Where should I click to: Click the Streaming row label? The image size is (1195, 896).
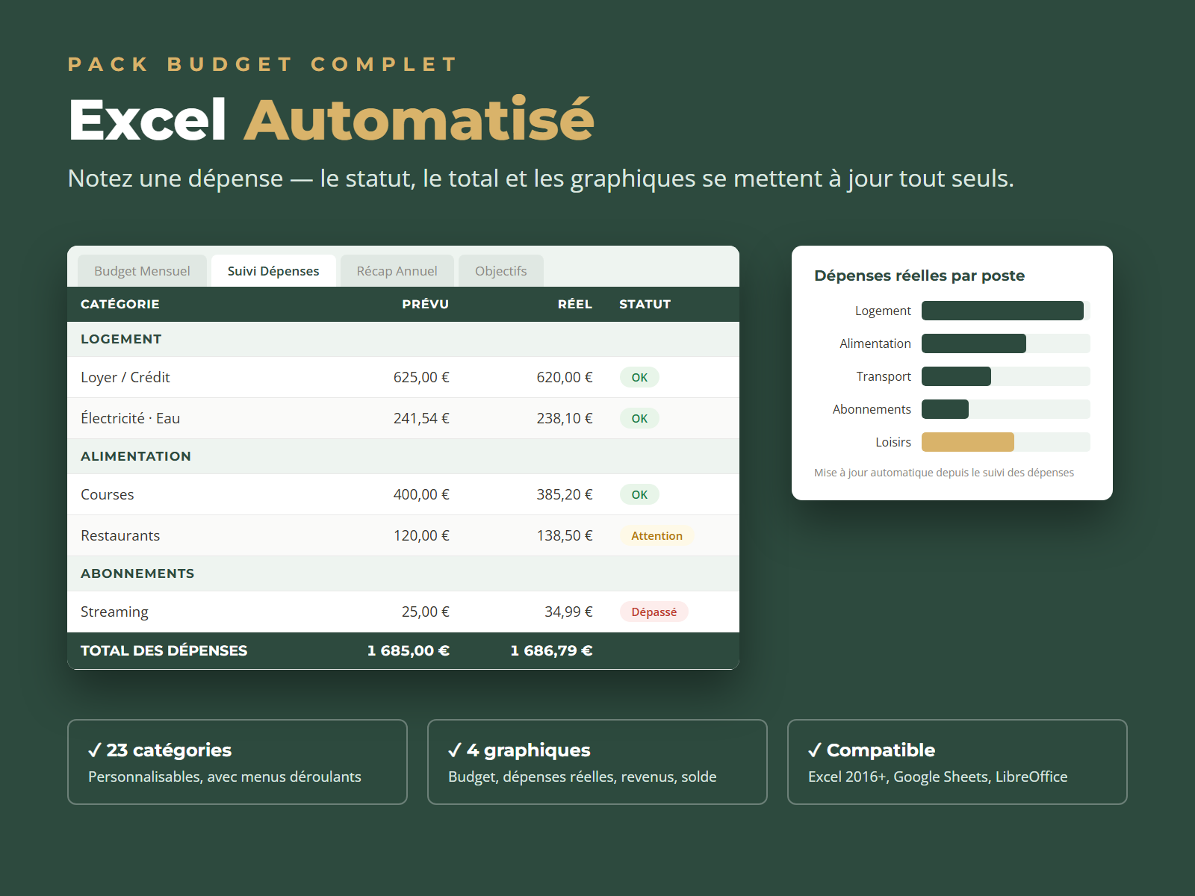114,612
